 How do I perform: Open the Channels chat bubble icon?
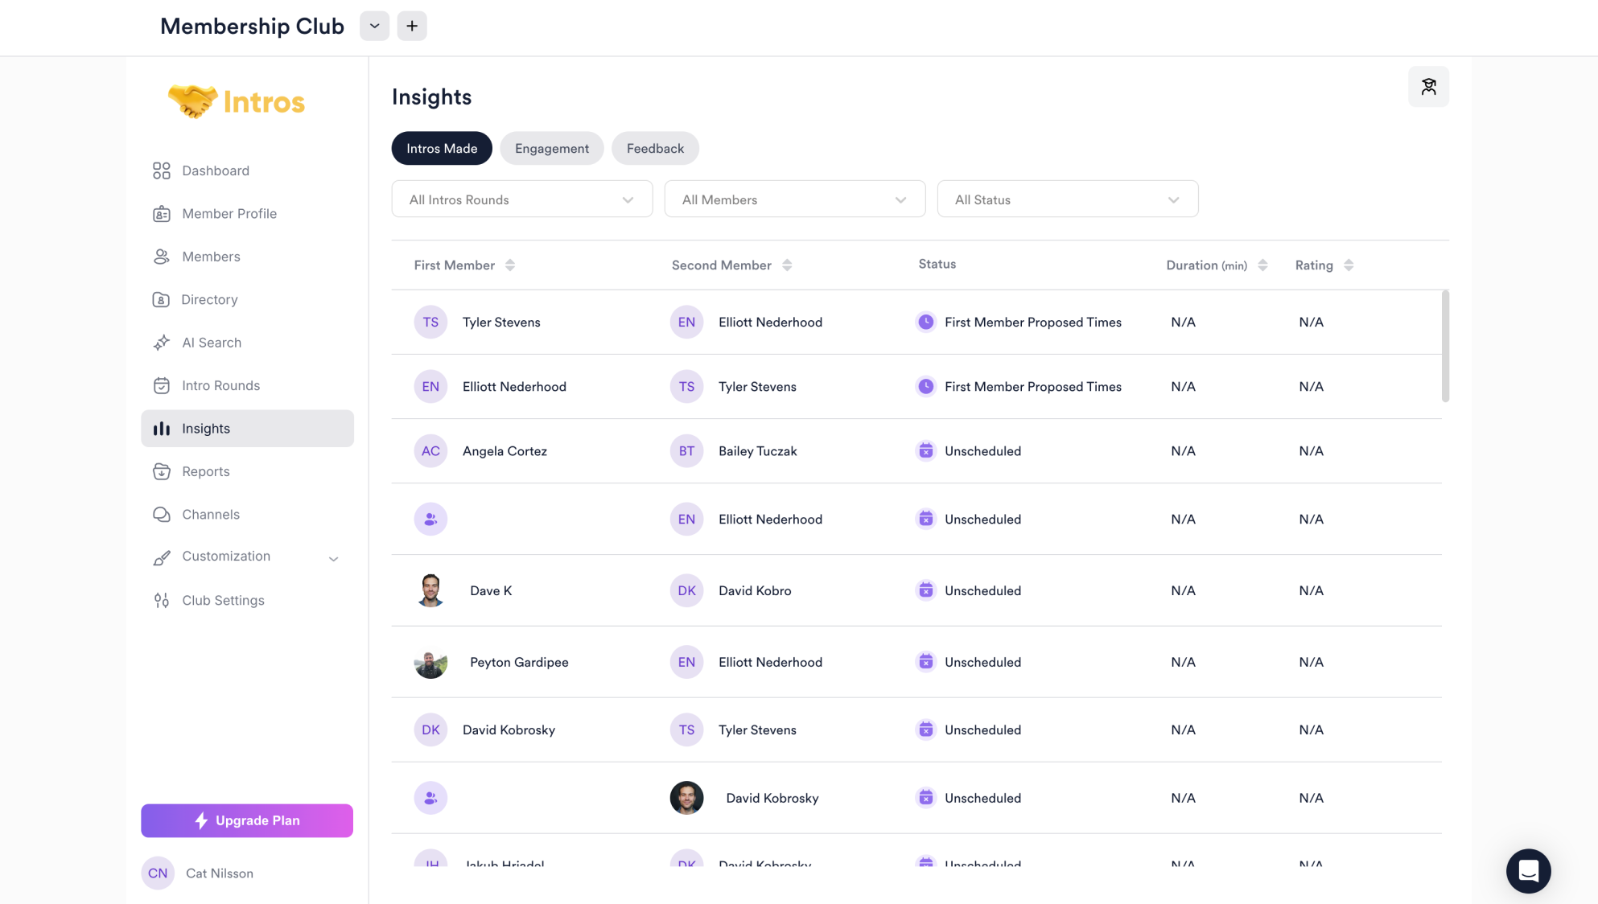(x=162, y=515)
